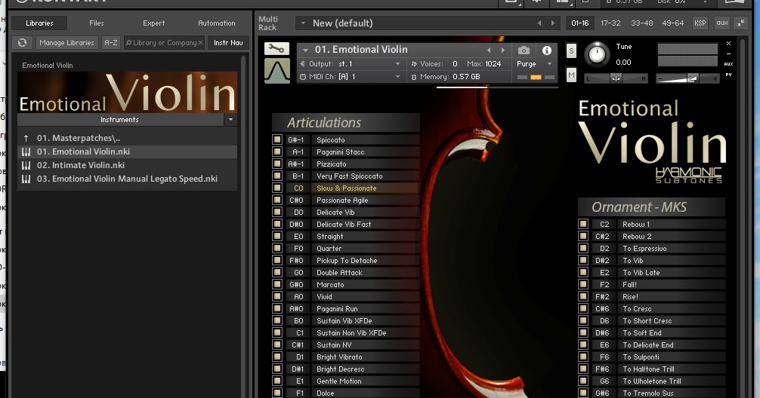
Task: Click the Tune value 0.00
Action: pyautogui.click(x=623, y=62)
